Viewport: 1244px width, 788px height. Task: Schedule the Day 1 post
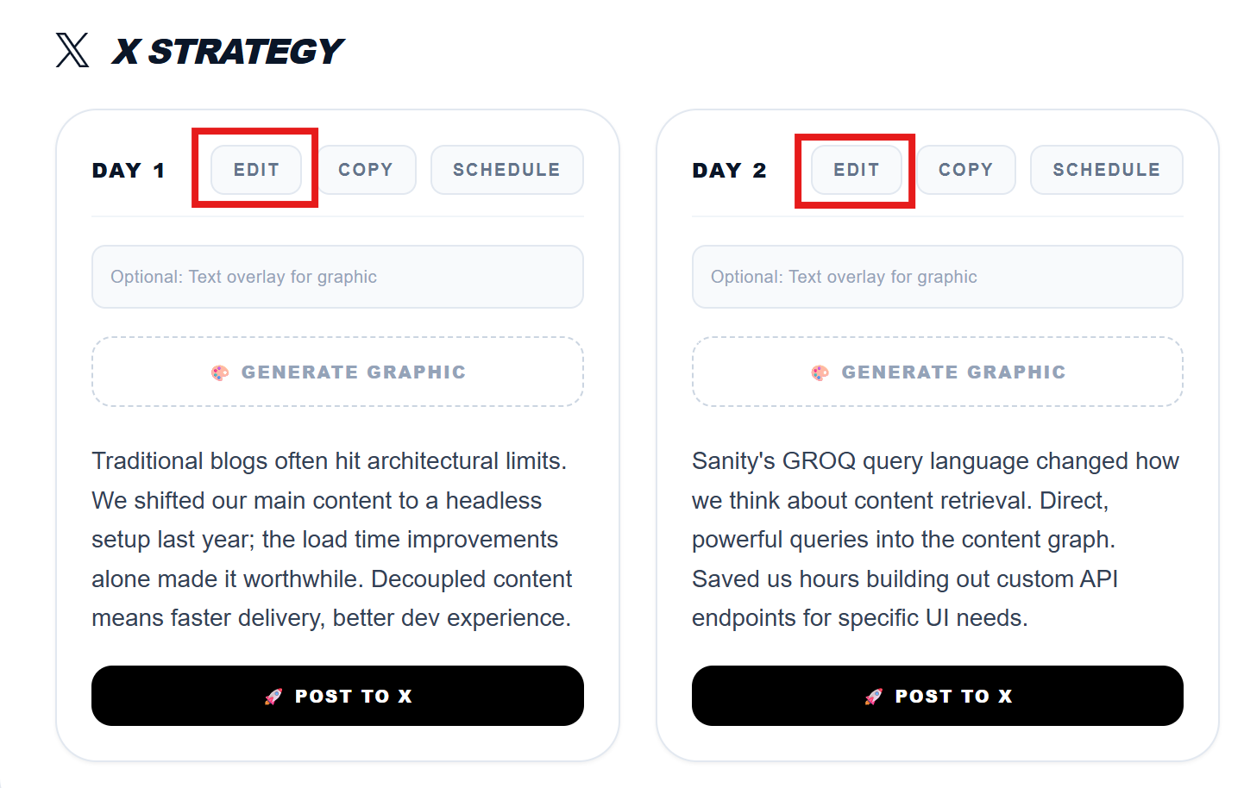[x=506, y=170]
